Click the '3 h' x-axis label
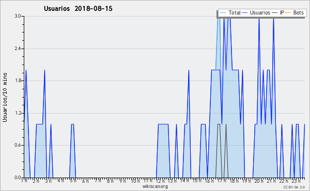This screenshot has height=191, width=310. coord(48,181)
